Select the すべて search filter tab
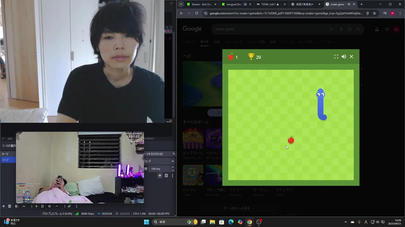The image size is (405, 227). (204, 42)
